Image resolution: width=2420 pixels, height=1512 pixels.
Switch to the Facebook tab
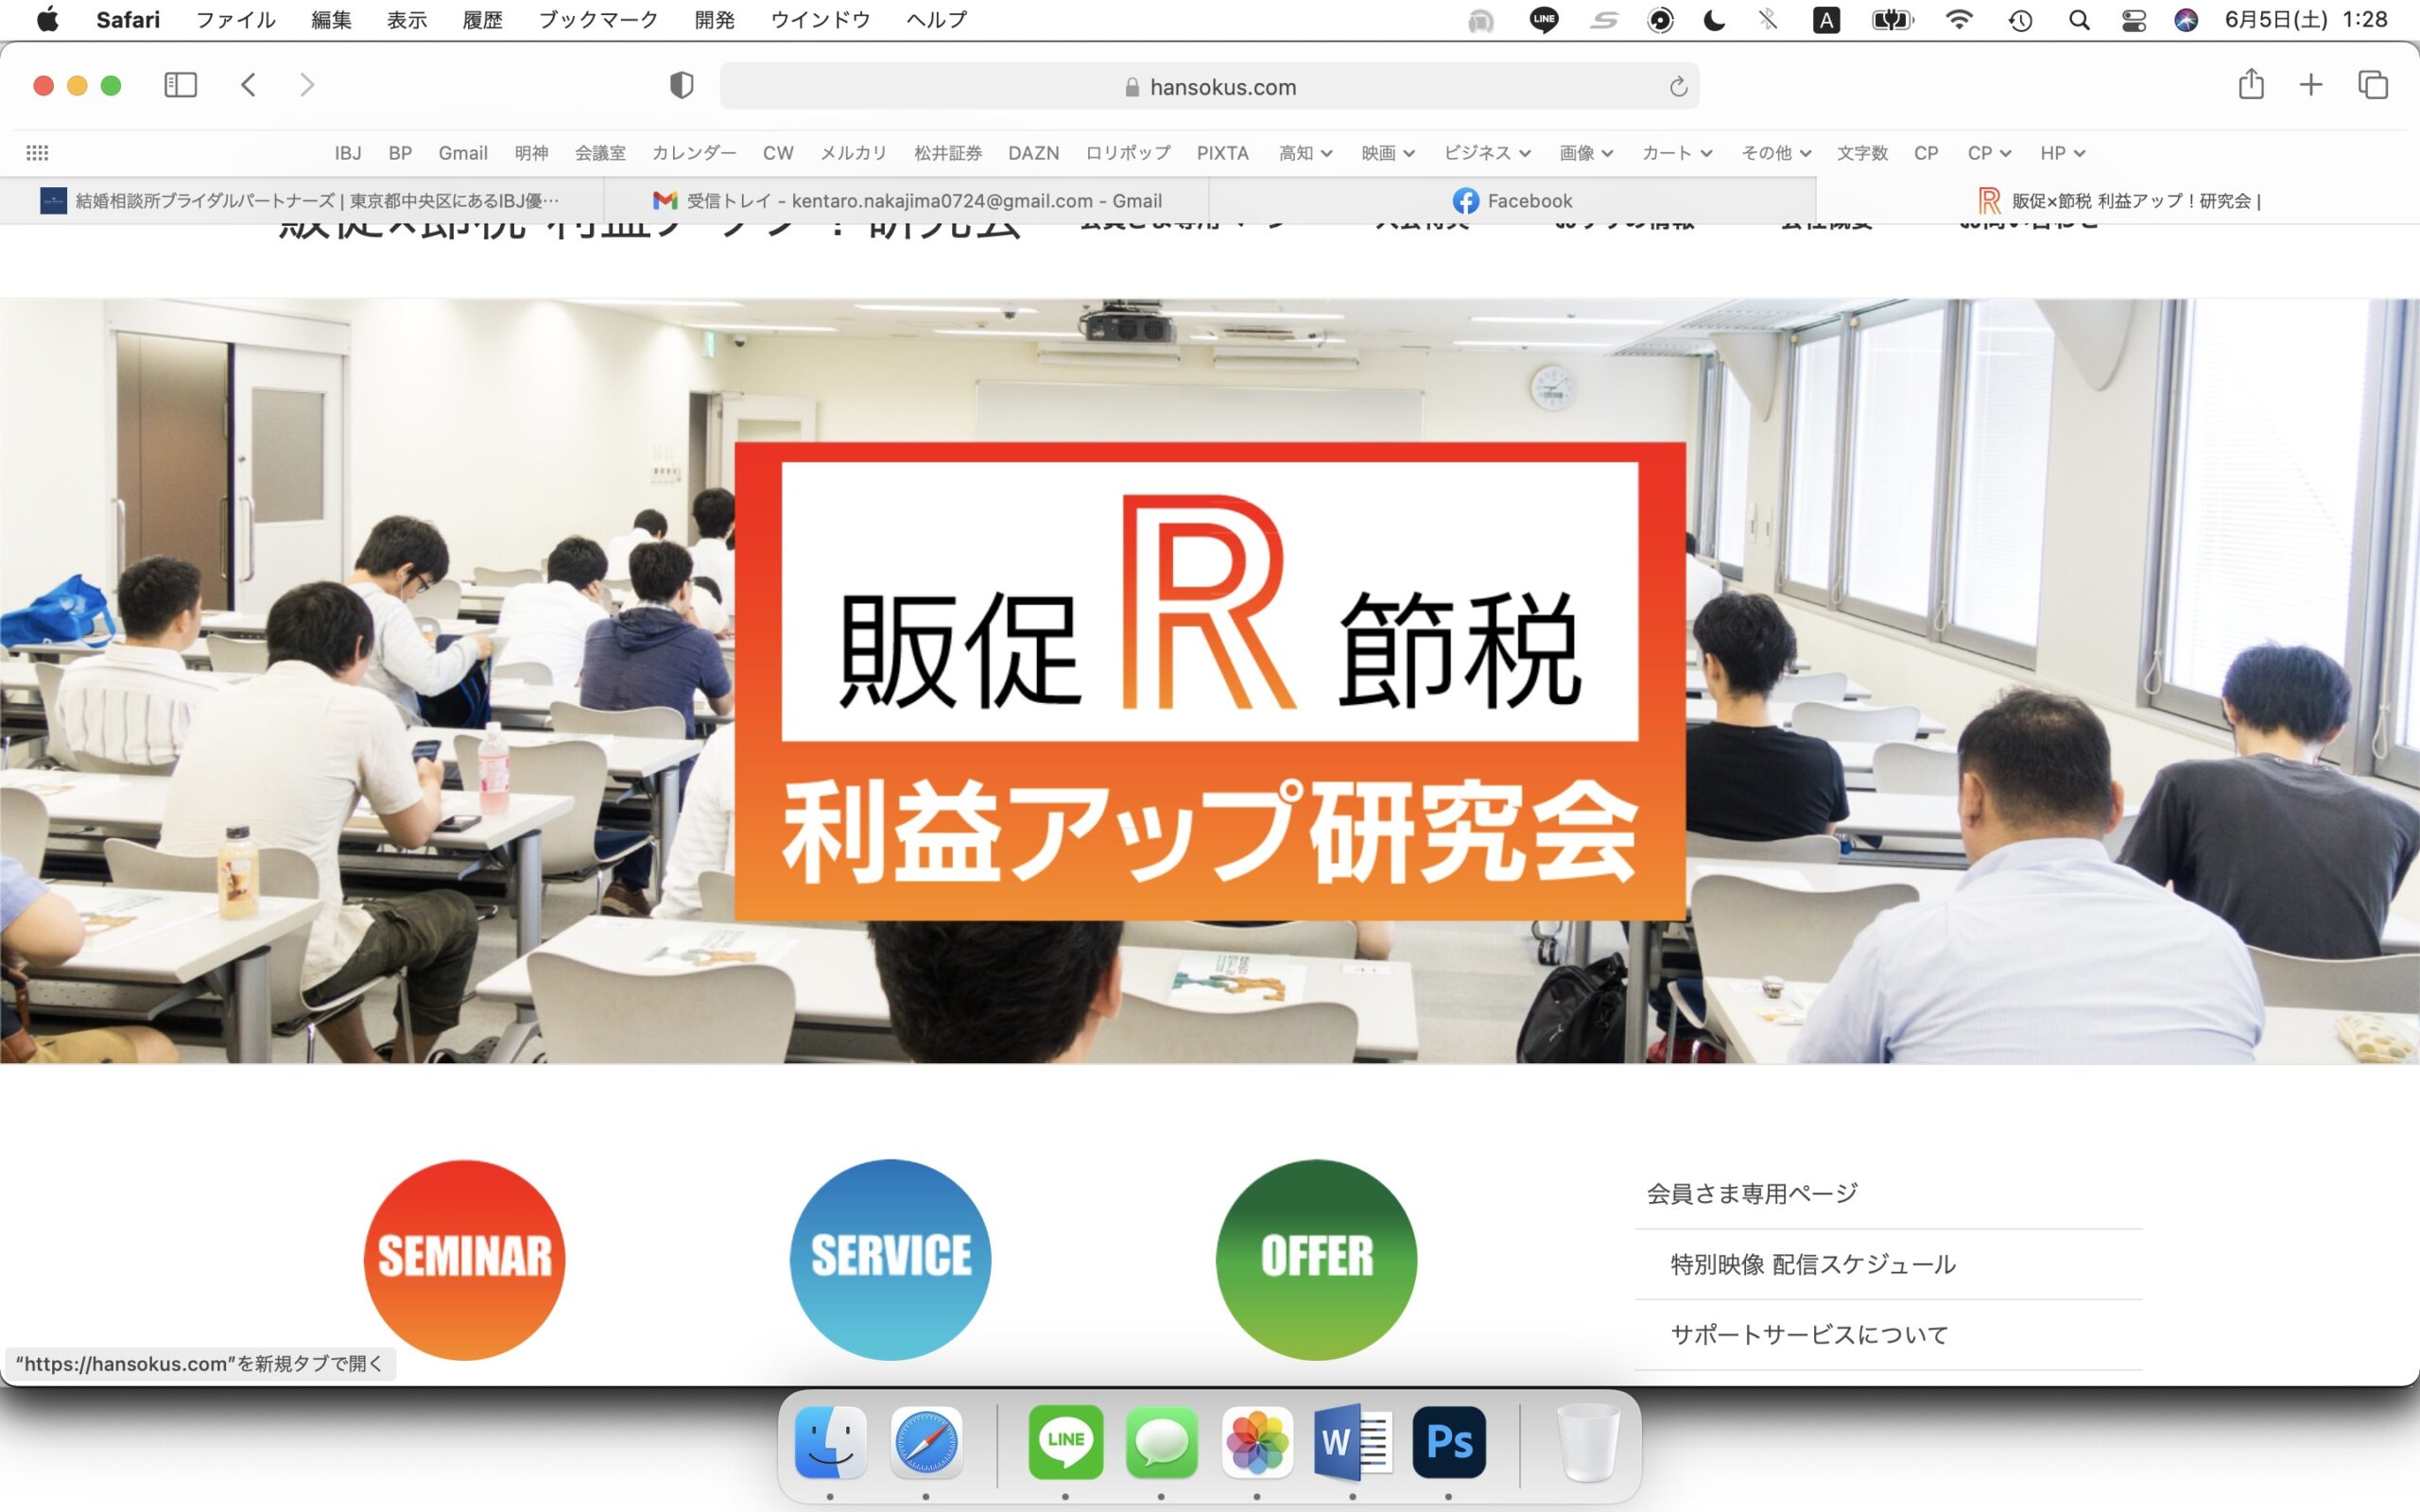[1512, 201]
